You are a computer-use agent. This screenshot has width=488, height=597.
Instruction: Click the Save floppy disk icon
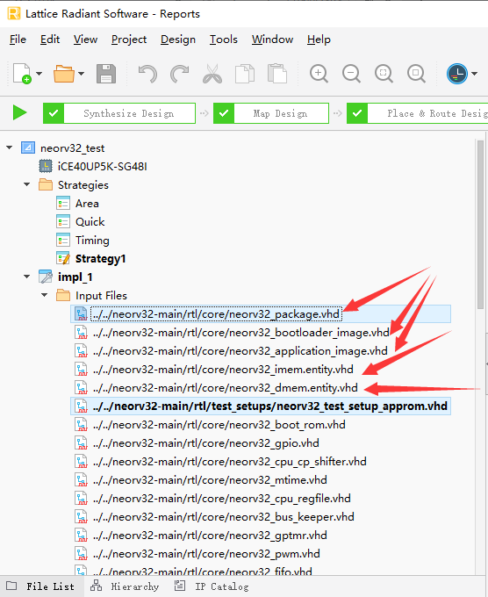click(106, 74)
